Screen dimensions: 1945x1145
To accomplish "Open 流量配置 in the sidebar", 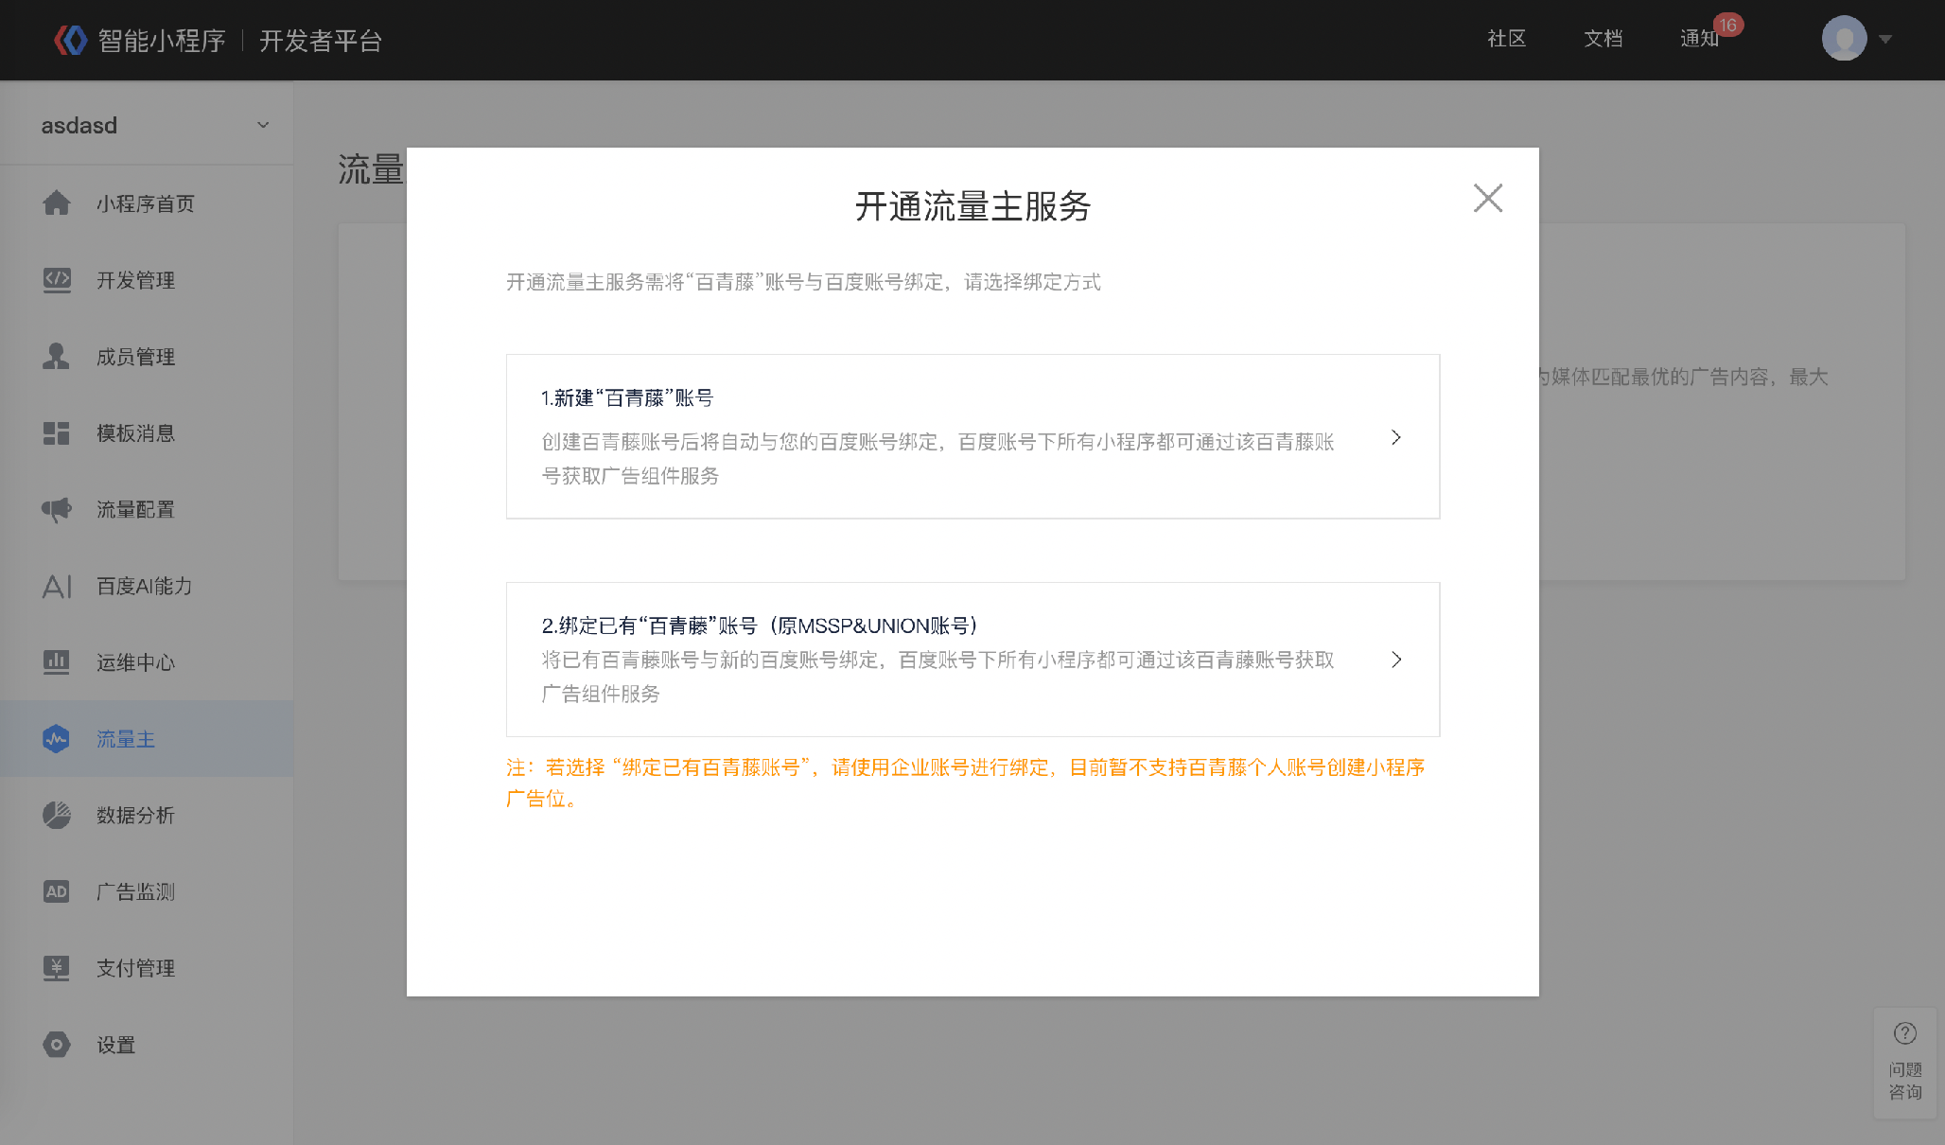I will (147, 510).
